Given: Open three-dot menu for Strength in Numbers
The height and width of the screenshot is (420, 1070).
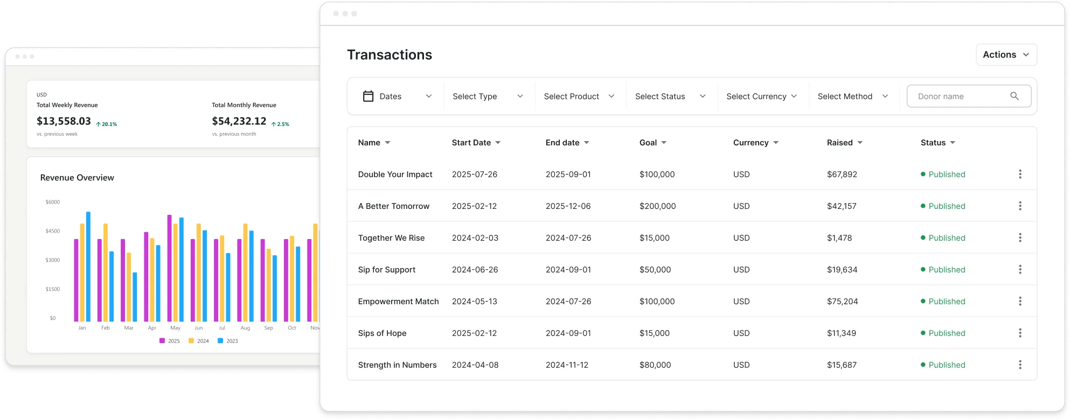Looking at the screenshot, I should click(x=1020, y=365).
